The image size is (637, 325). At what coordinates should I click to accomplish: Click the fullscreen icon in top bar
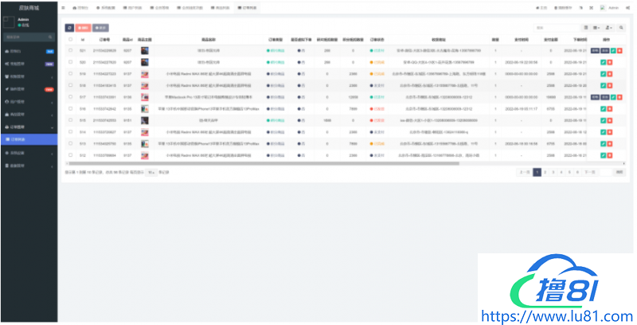(x=590, y=6)
